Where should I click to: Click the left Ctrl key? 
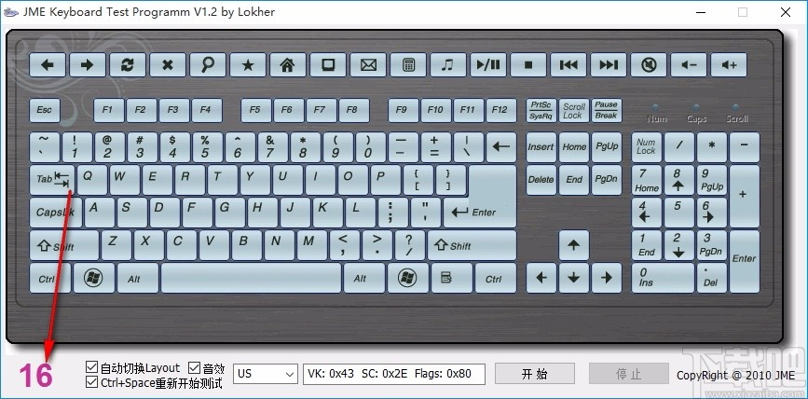click(x=50, y=279)
